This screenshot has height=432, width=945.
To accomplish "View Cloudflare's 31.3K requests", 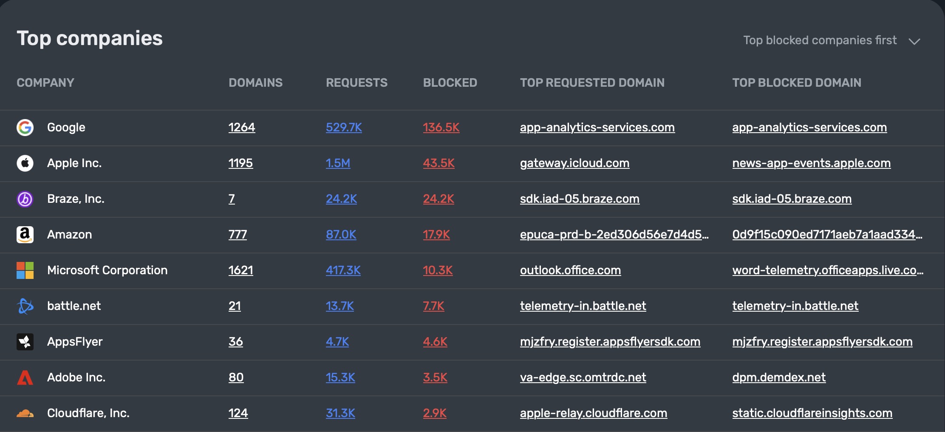I will tap(340, 413).
